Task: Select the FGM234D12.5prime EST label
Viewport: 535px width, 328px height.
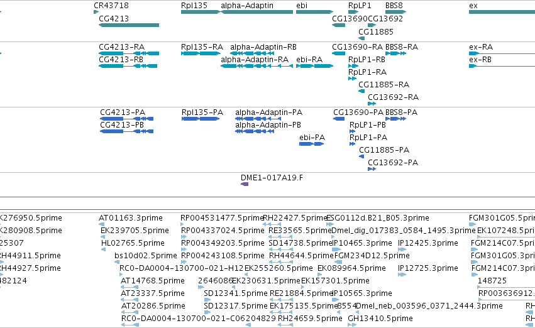Action: tap(372, 255)
